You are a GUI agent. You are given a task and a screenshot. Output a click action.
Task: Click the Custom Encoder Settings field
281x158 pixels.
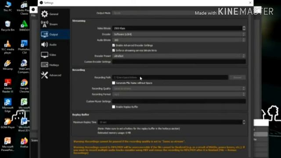tap(179, 62)
